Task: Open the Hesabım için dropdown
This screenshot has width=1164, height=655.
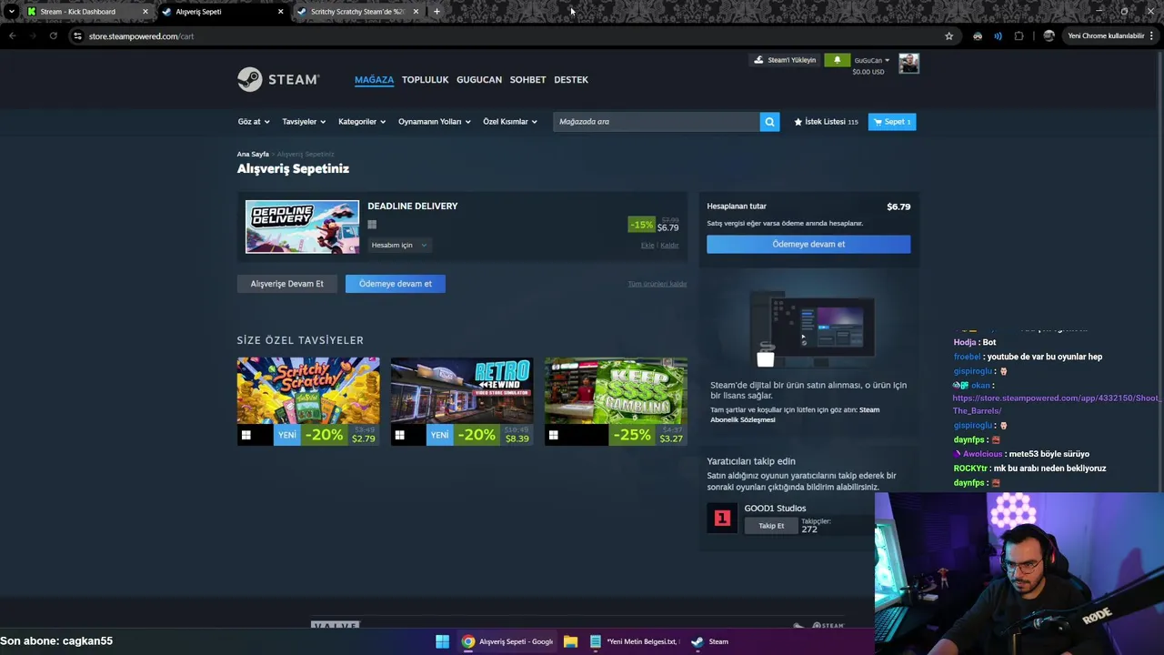Action: (x=399, y=245)
